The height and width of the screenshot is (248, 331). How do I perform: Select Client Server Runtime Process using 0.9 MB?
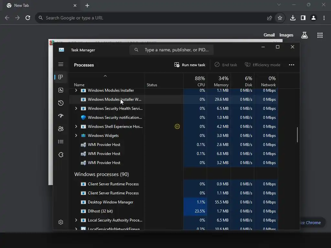pos(173,184)
